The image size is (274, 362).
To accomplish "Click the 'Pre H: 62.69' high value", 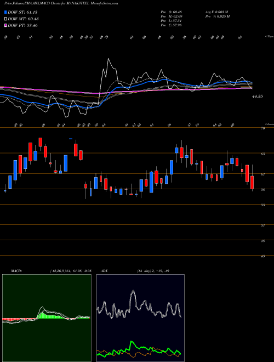I will (171, 16).
